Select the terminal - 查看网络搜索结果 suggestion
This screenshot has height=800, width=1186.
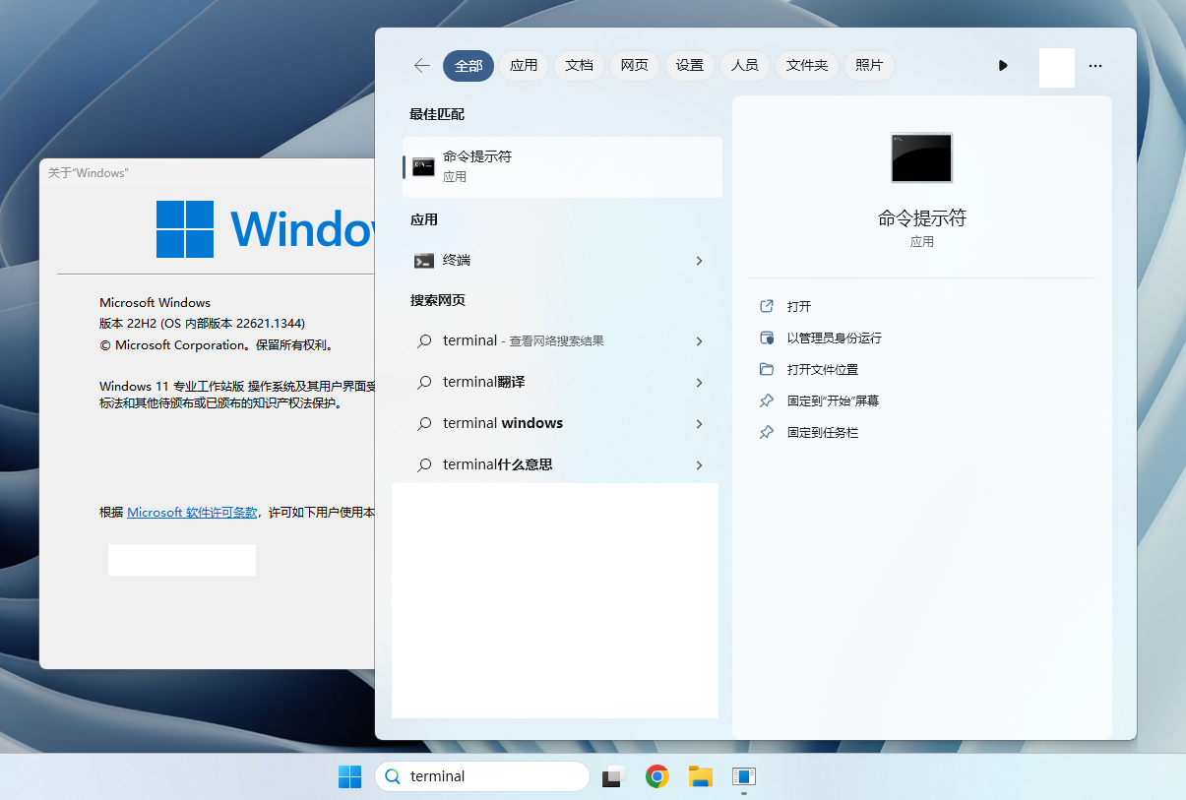pyautogui.click(x=563, y=341)
